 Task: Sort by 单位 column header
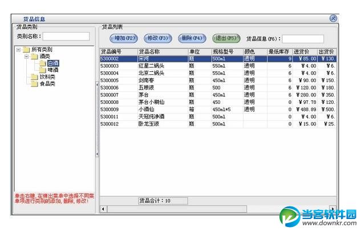(200, 52)
